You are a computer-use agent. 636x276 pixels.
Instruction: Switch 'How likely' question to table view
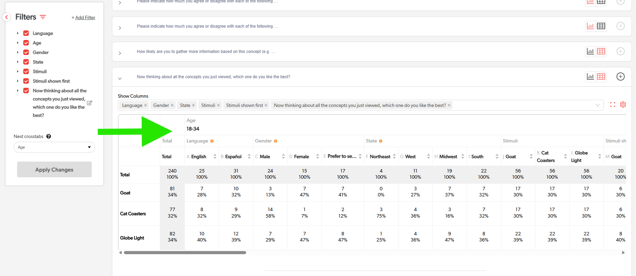(x=601, y=51)
